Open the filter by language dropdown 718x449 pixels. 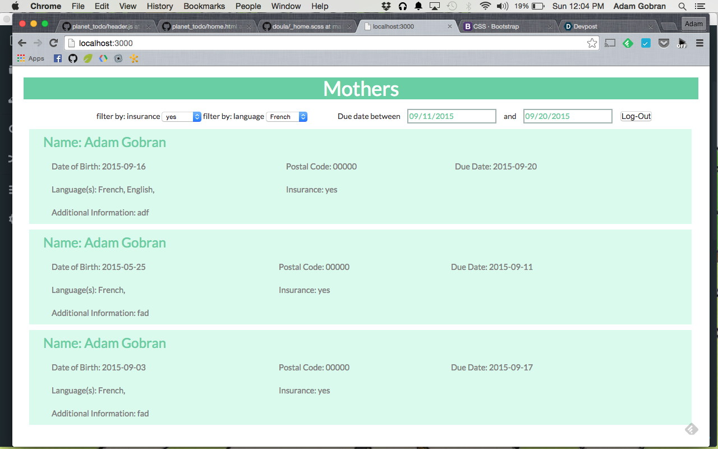pos(287,117)
